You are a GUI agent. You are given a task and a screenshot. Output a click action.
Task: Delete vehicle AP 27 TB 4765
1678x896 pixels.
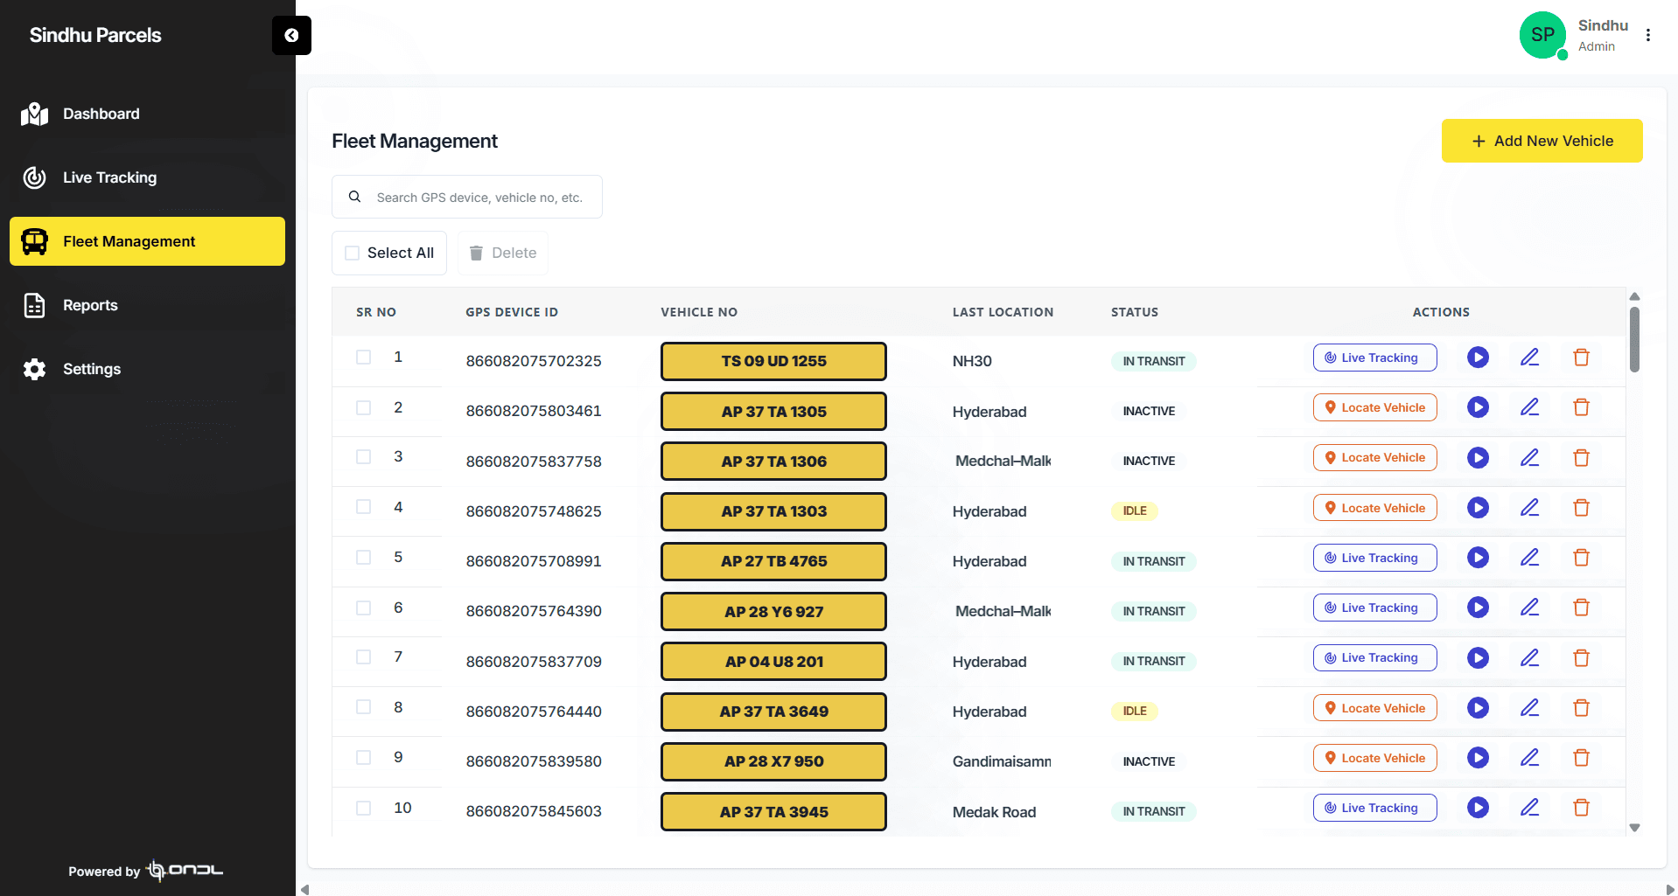pyautogui.click(x=1581, y=558)
